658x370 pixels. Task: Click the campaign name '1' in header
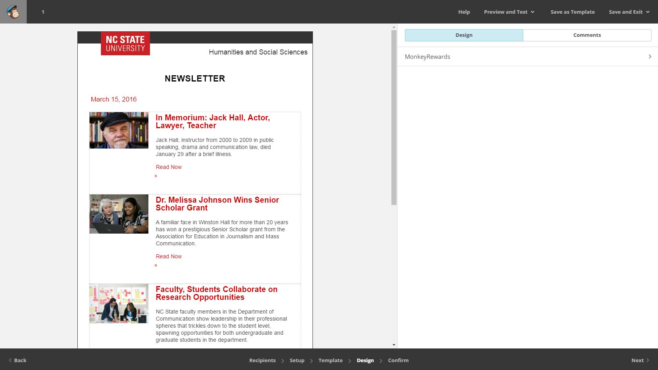43,12
